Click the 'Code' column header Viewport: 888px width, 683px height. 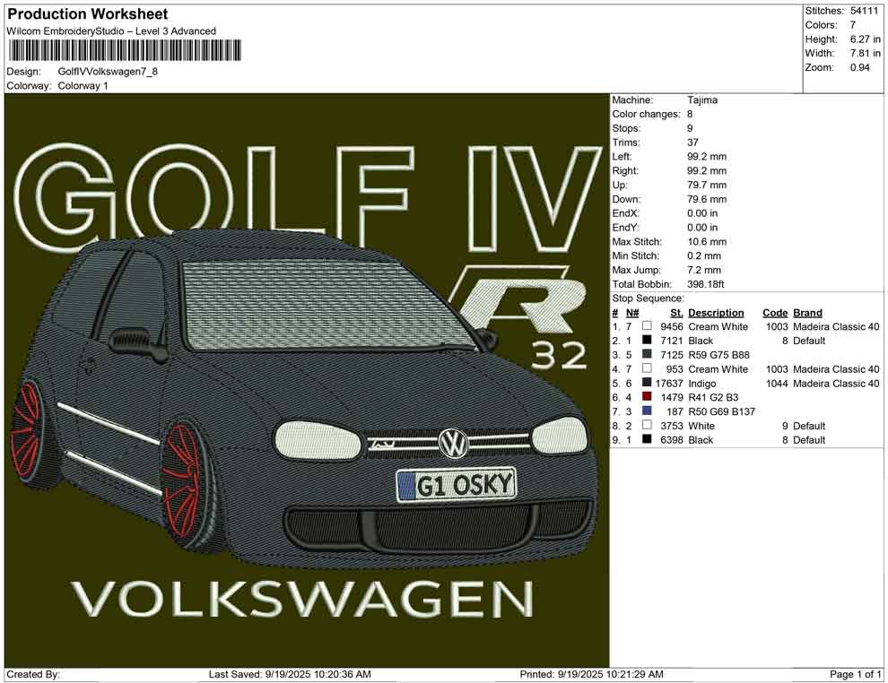coord(775,312)
